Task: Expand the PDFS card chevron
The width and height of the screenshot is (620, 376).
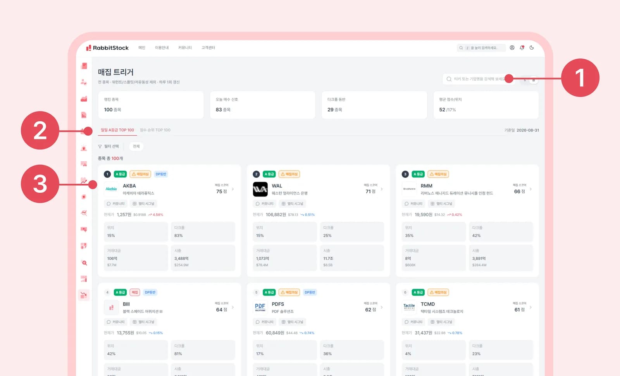Action: pyautogui.click(x=382, y=307)
